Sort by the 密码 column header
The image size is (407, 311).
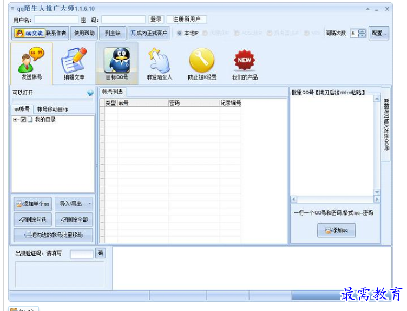pyautogui.click(x=194, y=103)
